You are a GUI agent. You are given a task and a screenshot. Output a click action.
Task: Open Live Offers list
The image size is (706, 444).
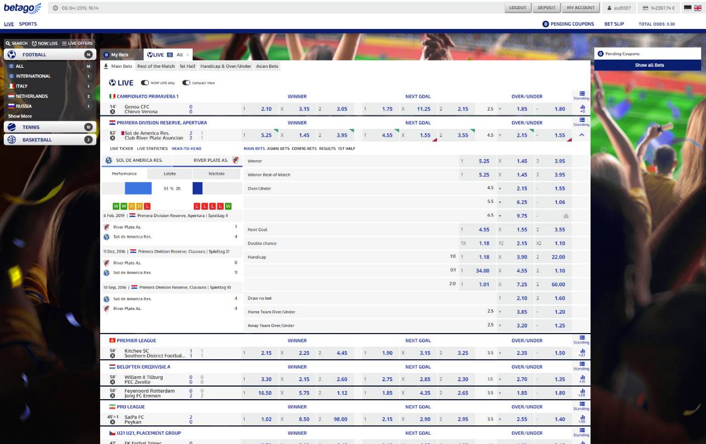click(x=78, y=43)
